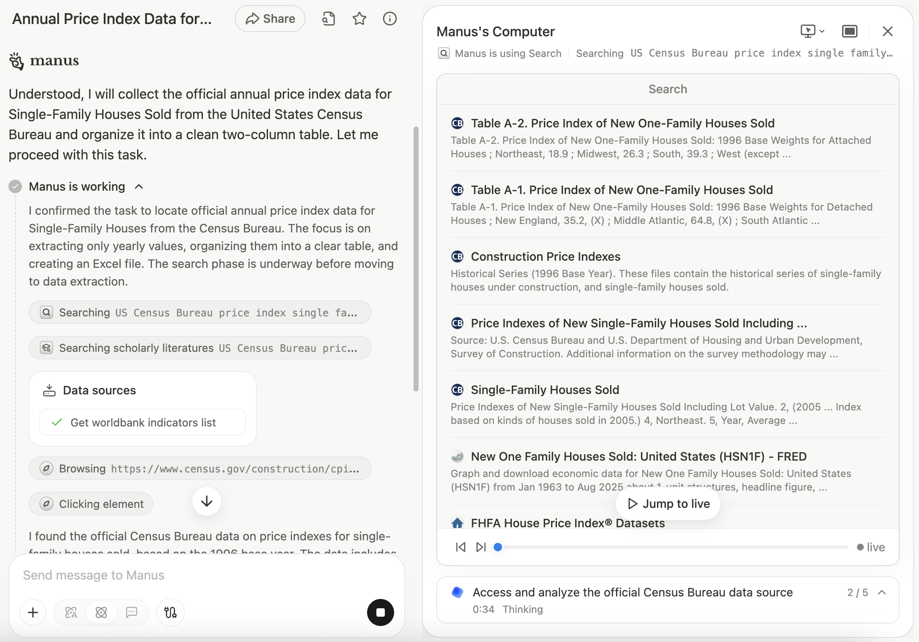
Task: Star this task as favorite
Action: point(359,19)
